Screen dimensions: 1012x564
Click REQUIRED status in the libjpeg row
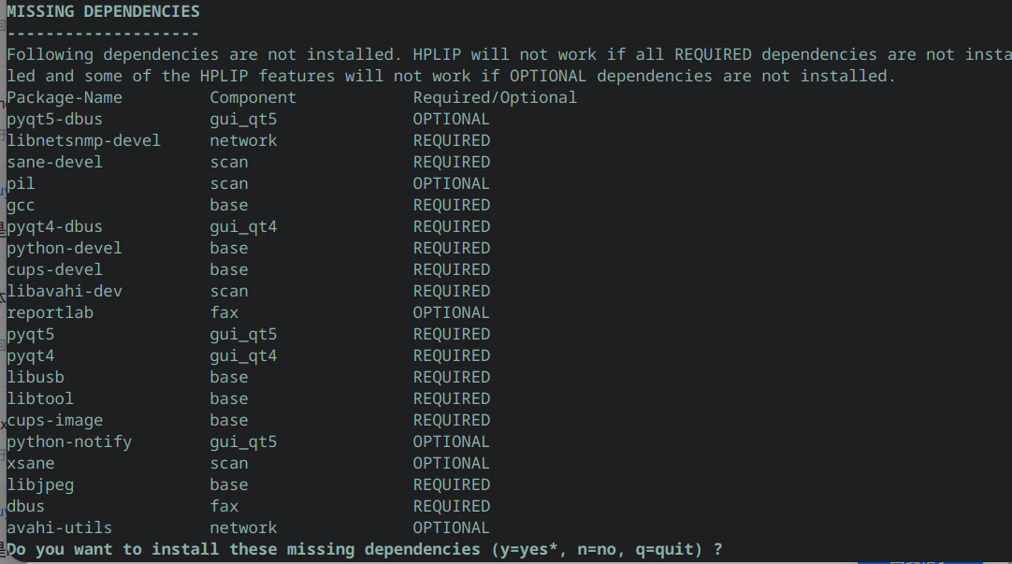(x=451, y=484)
